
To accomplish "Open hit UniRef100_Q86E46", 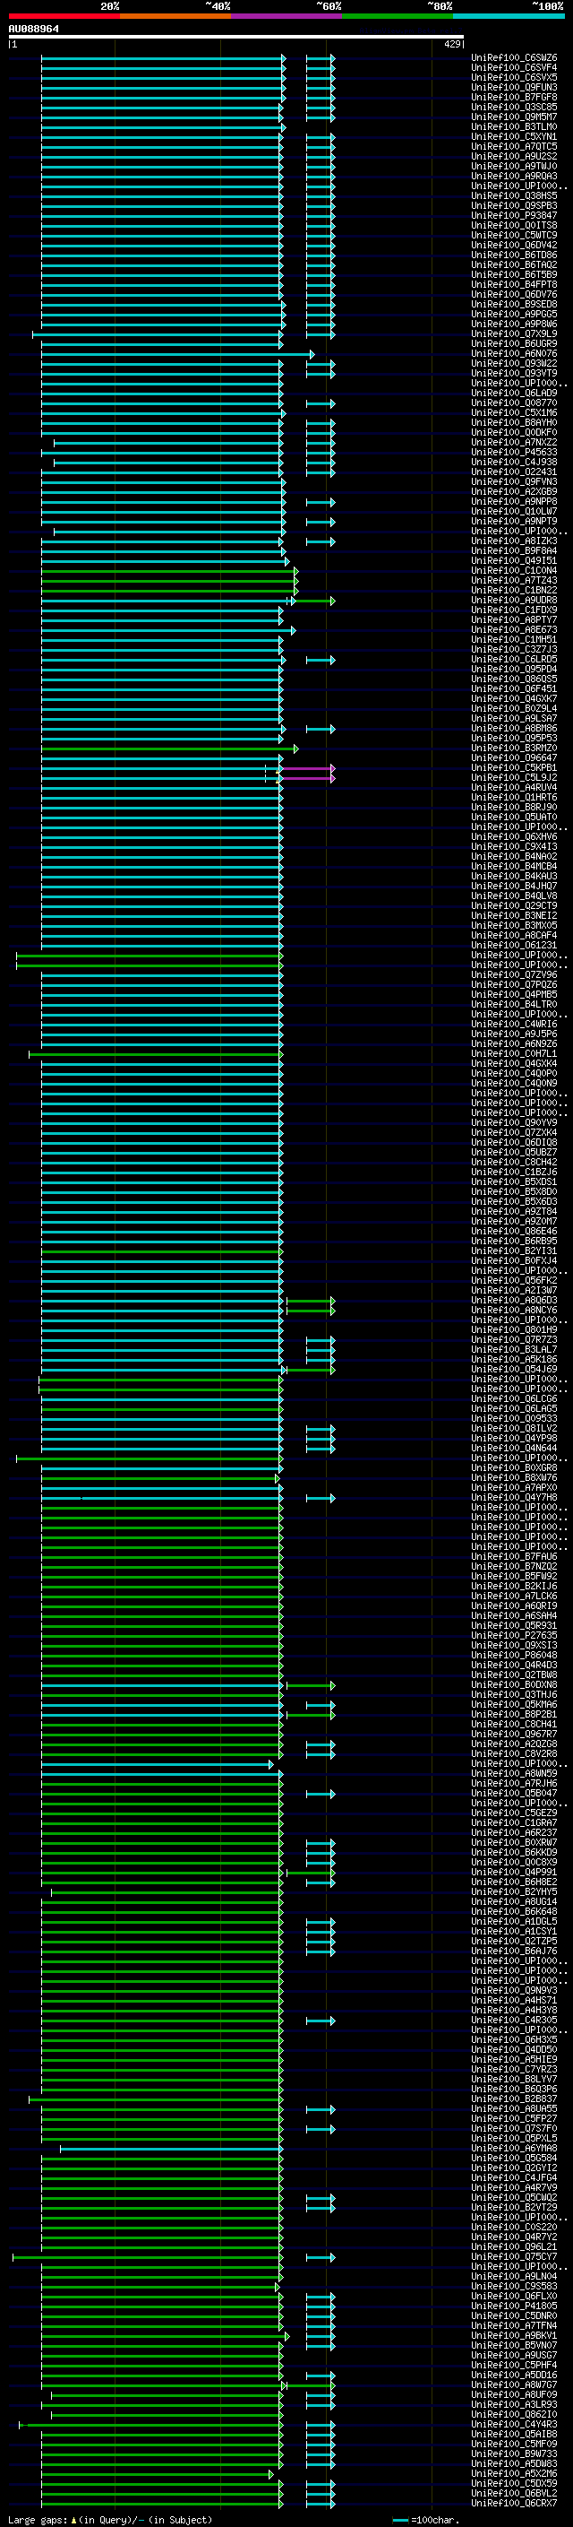I will coord(514,1232).
